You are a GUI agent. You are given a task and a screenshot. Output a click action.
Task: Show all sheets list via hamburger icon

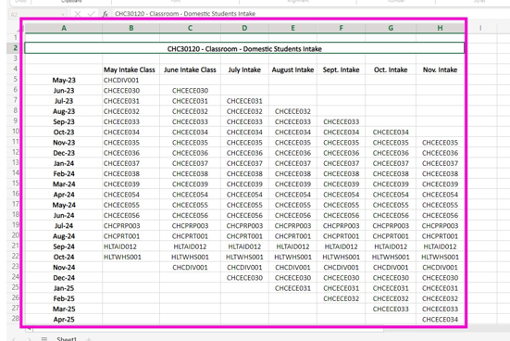click(44, 339)
